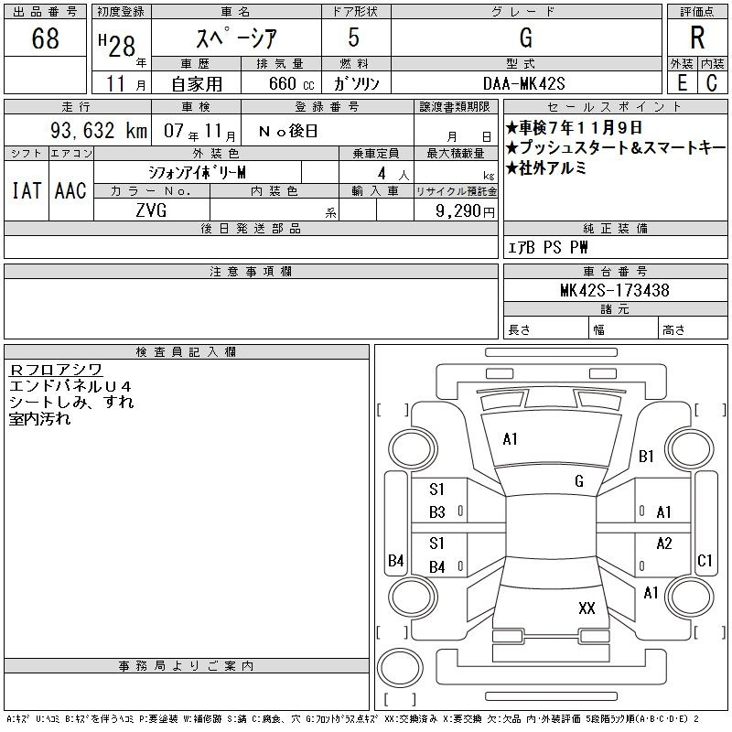732x732 pixels.
Task: Select the 注意事項欄 section header
Action: 251,271
